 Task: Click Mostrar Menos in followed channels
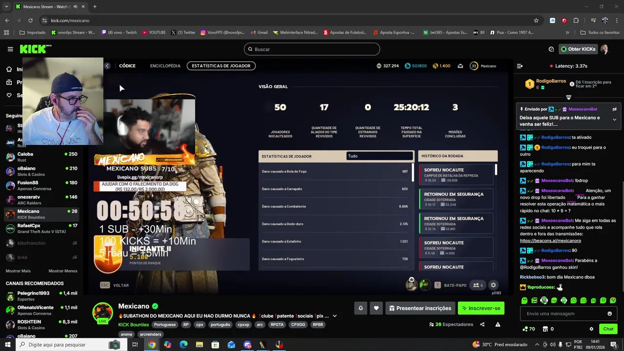coord(63,271)
